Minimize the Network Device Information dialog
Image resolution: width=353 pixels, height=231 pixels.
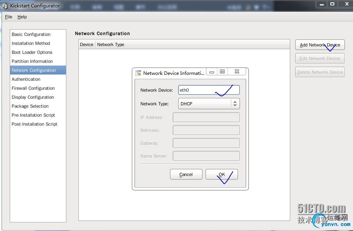(x=212, y=71)
